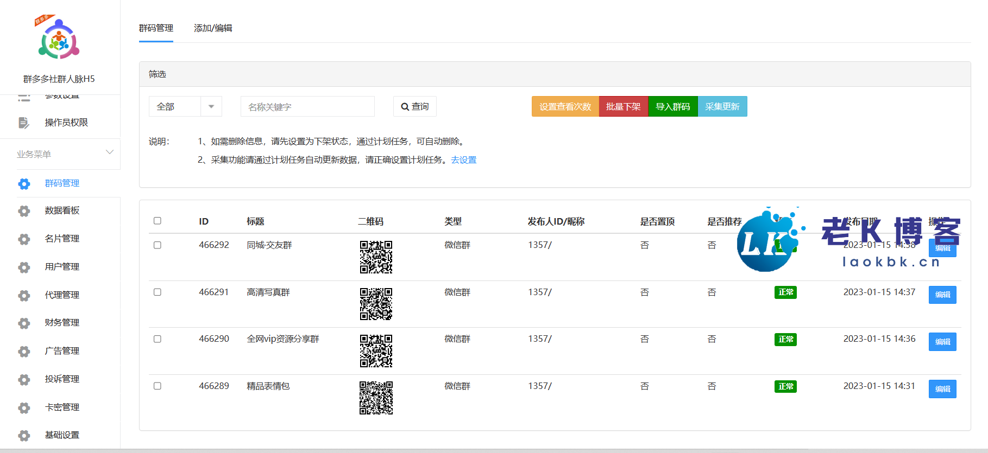Open QR code thumbnail for 精品表情包
This screenshot has width=988, height=453.
(x=376, y=398)
